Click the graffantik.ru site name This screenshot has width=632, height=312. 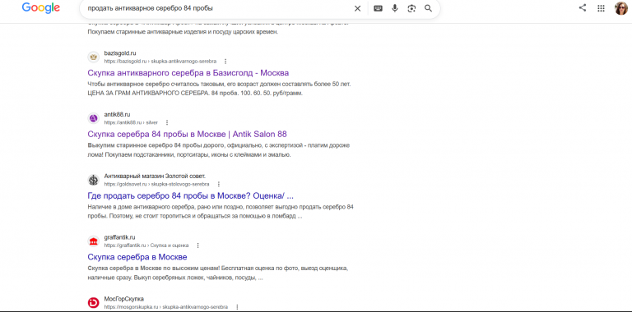119,237
